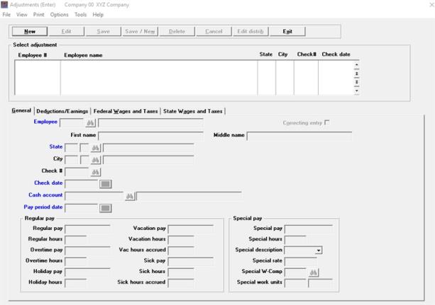
Task: Switch to the Deductions/Earnings tab
Action: tap(62, 111)
